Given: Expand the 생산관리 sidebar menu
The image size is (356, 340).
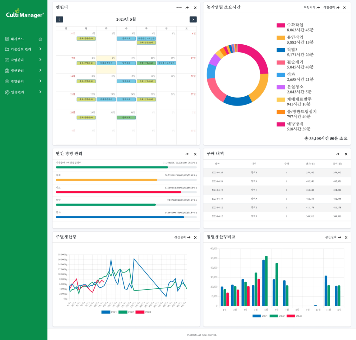Looking at the screenshot, I should pyautogui.click(x=23, y=71).
